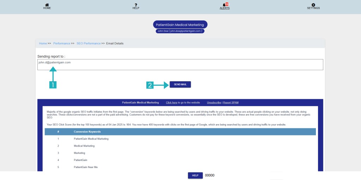Open the Help question mark icon
The height and width of the screenshot is (180, 361).
[x=136, y=5]
